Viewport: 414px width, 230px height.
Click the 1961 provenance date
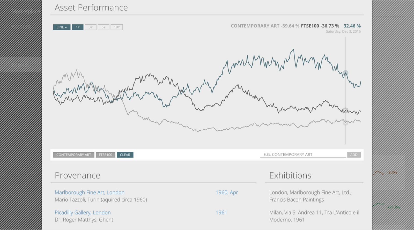tap(221, 213)
